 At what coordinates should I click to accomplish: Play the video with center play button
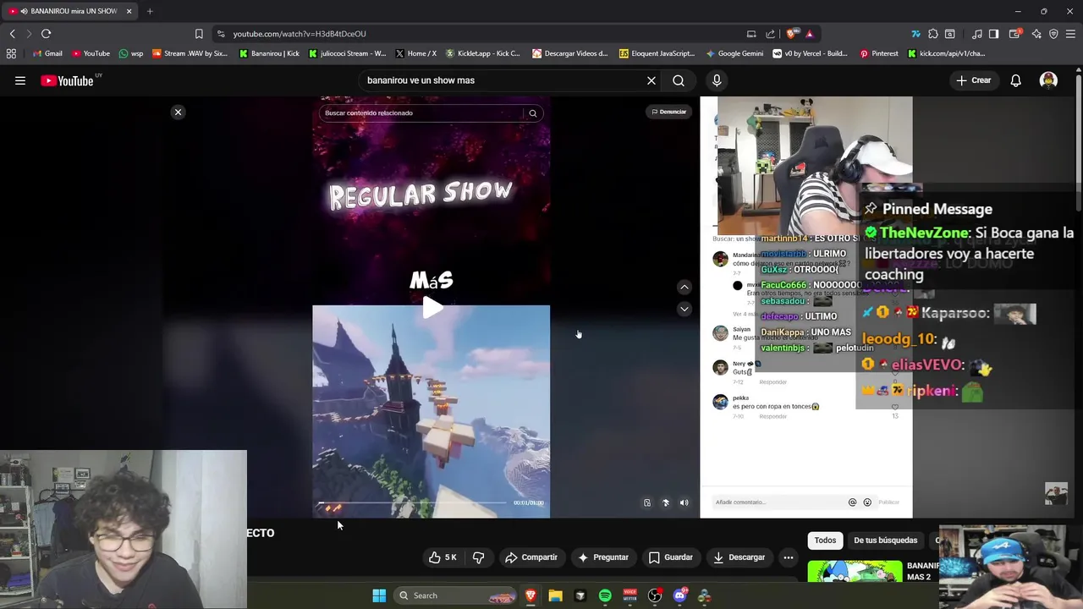point(432,308)
